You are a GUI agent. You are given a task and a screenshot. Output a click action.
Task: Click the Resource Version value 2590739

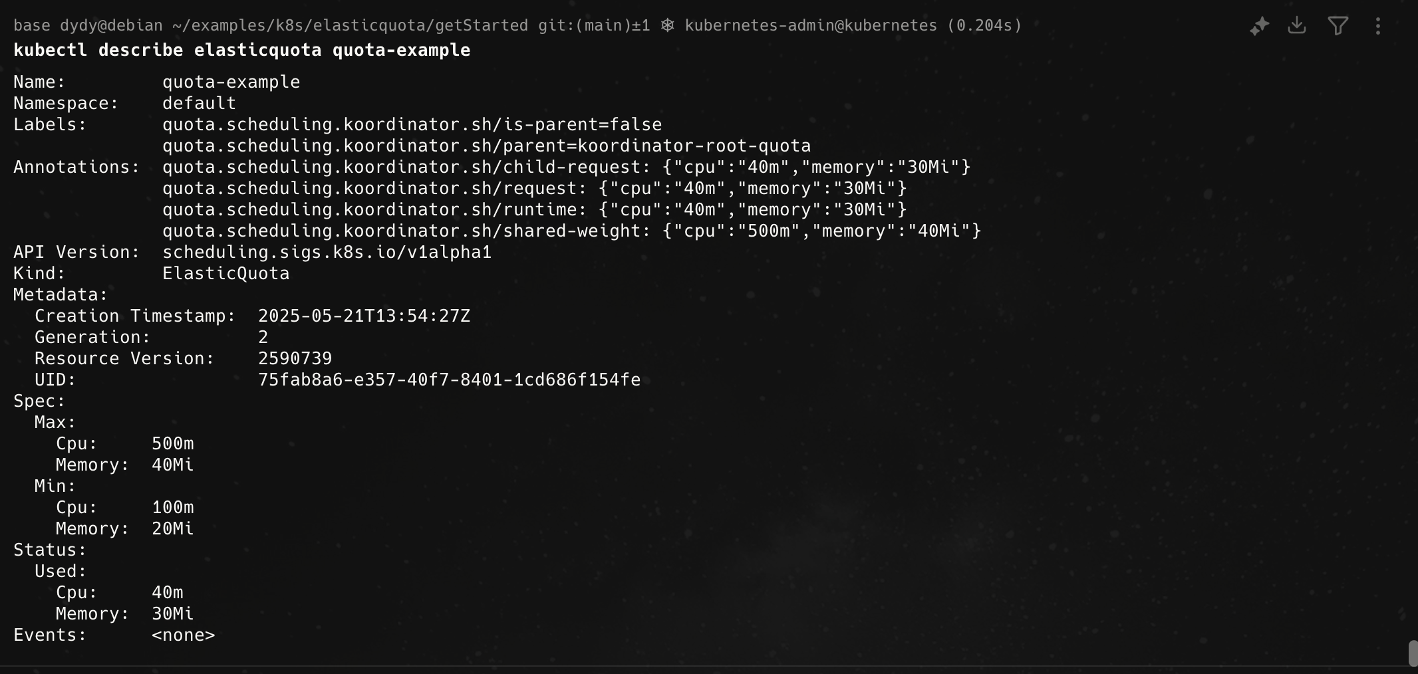click(x=295, y=358)
